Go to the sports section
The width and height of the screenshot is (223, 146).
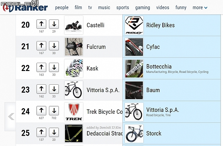coord(123,7)
